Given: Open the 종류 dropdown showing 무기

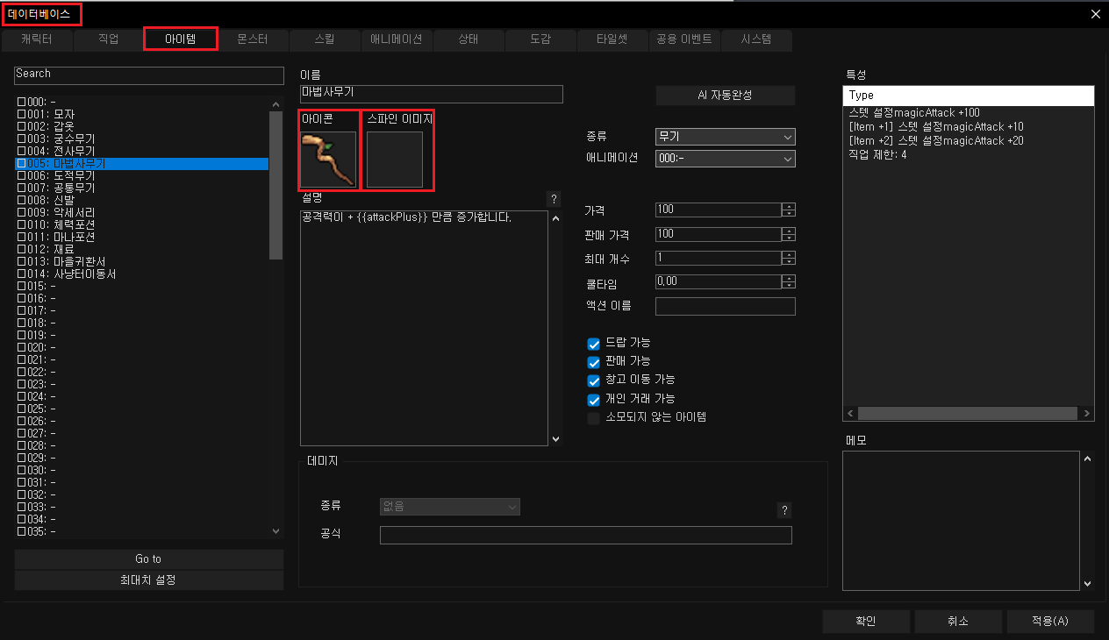Looking at the screenshot, I should tap(725, 137).
